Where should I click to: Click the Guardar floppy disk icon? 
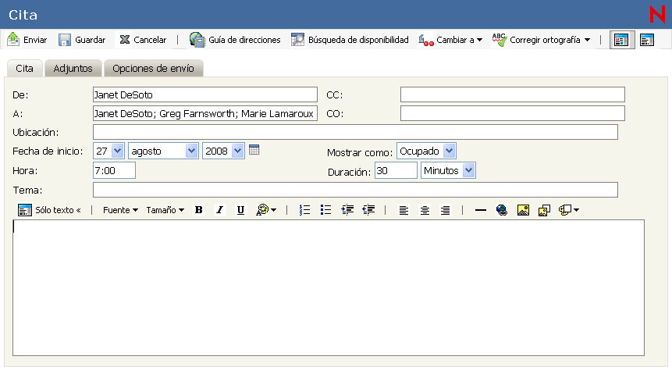[x=65, y=40]
